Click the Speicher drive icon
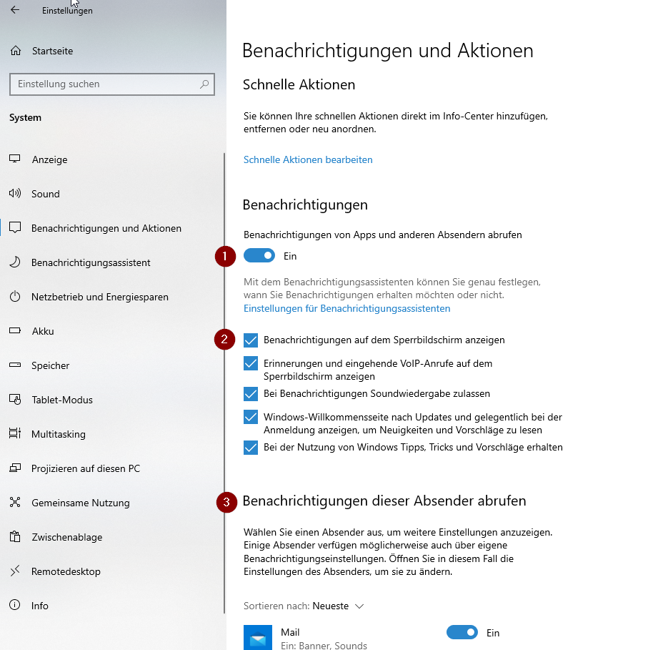Image resolution: width=648 pixels, height=650 pixels. [15, 365]
